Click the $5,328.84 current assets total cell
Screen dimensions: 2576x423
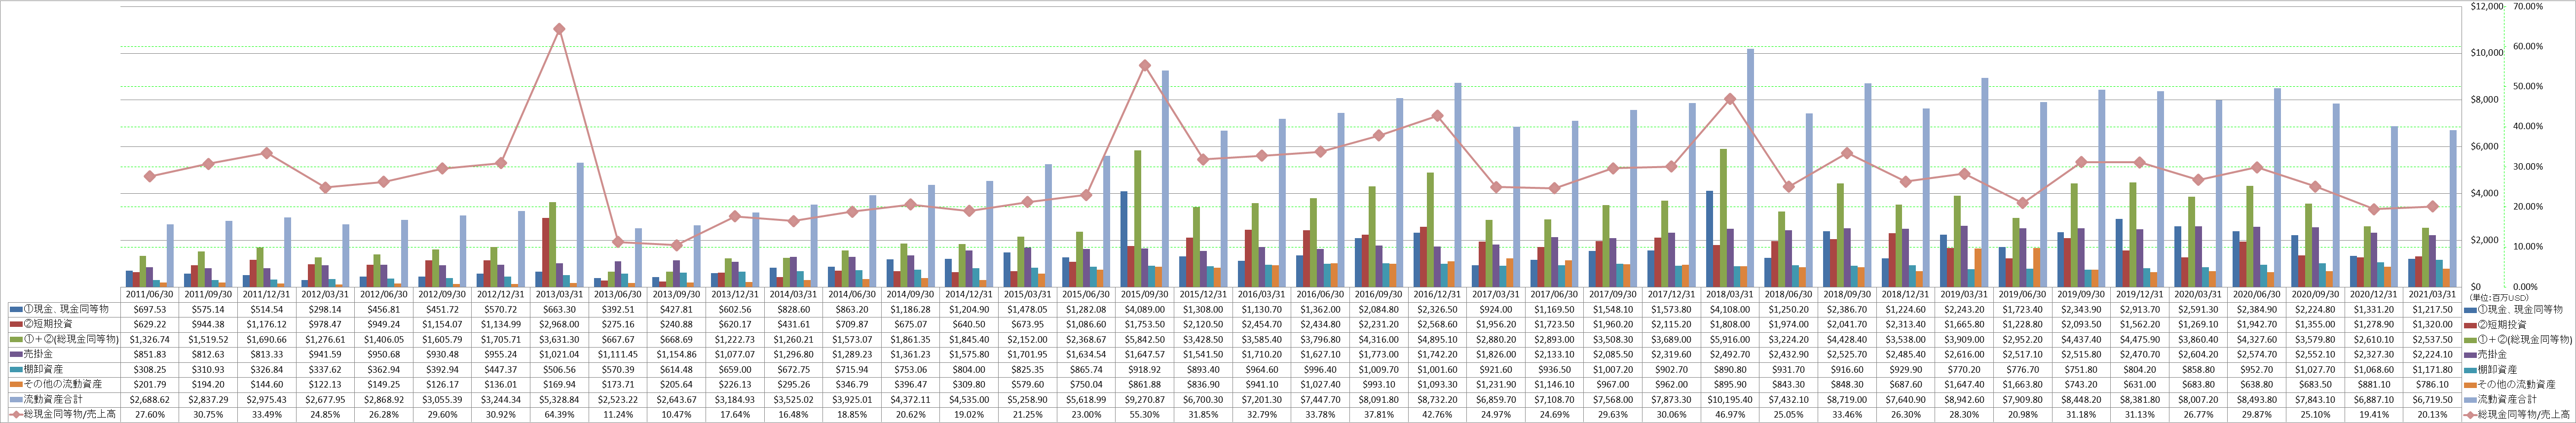[559, 400]
